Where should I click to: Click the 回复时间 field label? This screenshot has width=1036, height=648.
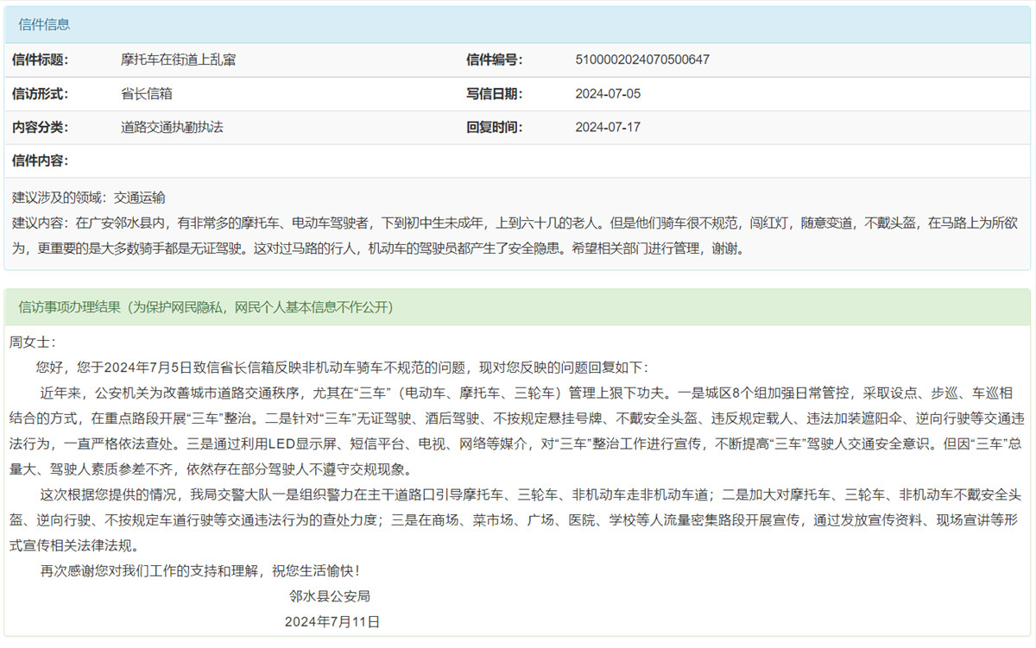(494, 128)
